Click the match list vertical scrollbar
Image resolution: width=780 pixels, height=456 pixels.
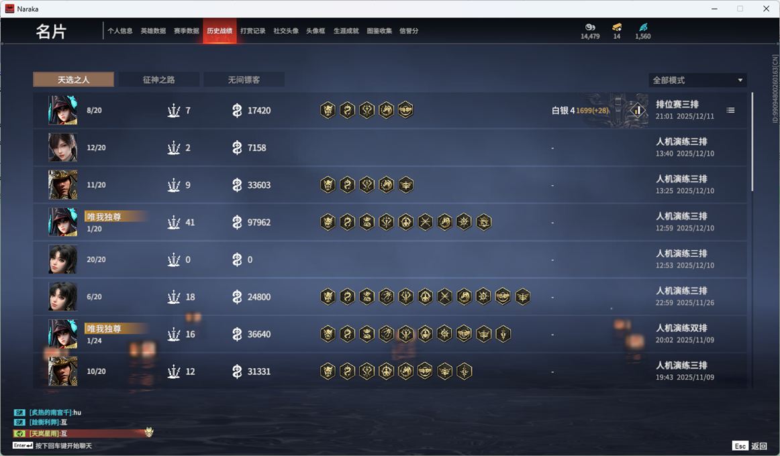(752, 141)
